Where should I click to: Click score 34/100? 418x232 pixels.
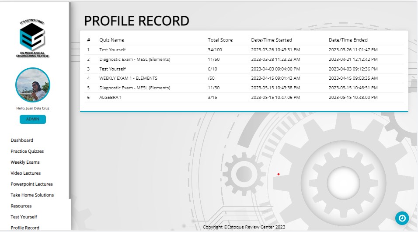[x=215, y=49]
